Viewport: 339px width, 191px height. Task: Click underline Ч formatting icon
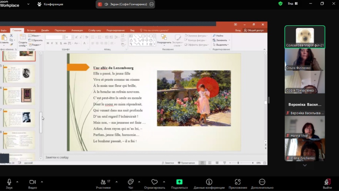pyautogui.click(x=56, y=43)
